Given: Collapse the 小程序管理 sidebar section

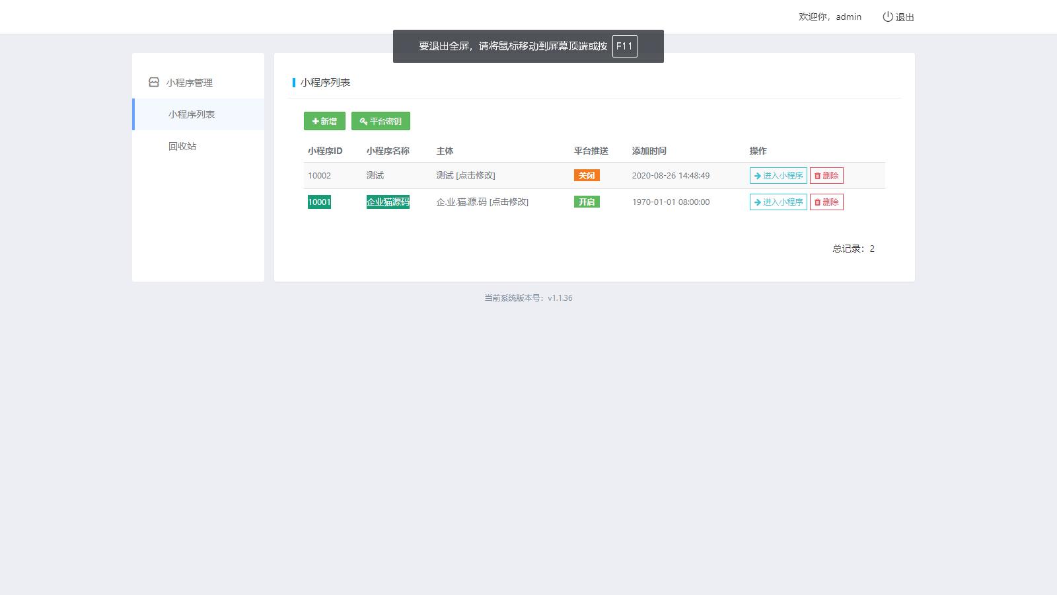Looking at the screenshot, I should click(190, 83).
